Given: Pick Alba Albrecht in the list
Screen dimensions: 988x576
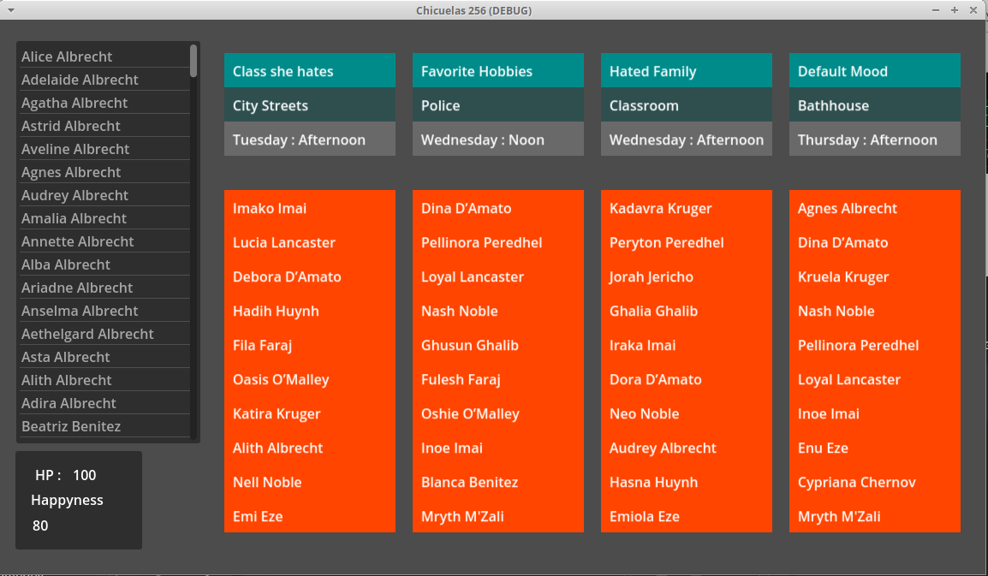Looking at the screenshot, I should point(104,264).
